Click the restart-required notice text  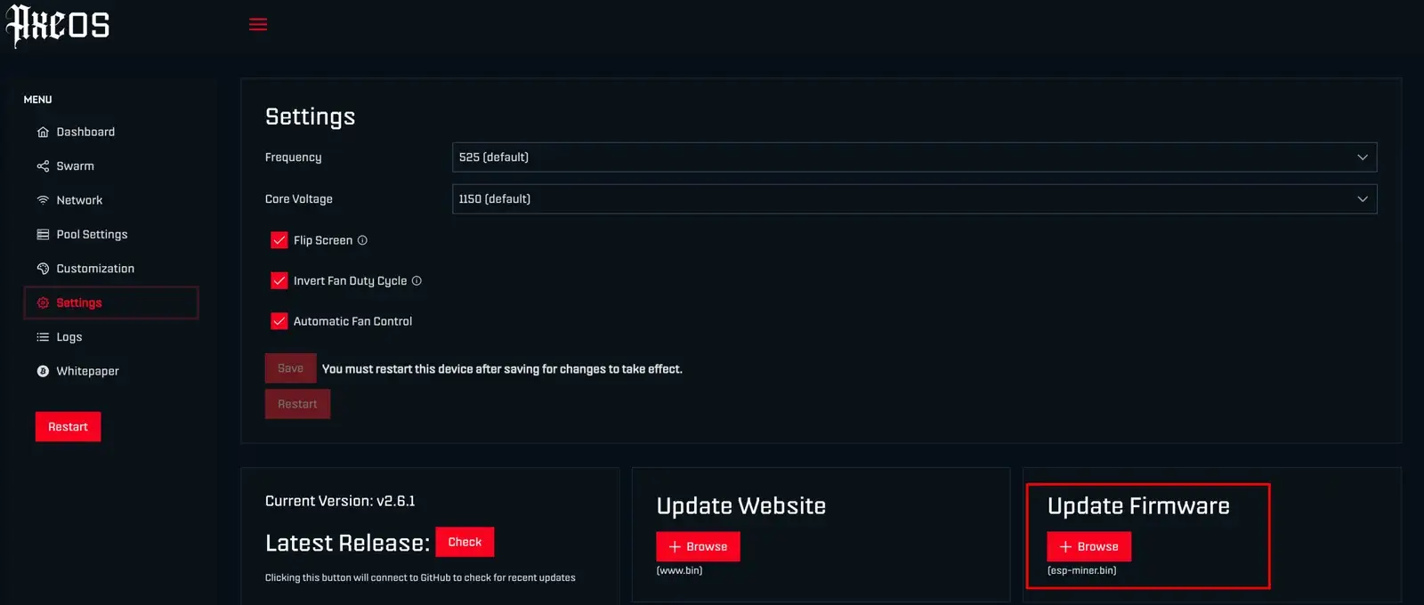pos(502,369)
